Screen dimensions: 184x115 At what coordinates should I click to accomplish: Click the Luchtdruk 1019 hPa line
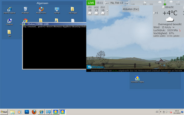coord(166,30)
